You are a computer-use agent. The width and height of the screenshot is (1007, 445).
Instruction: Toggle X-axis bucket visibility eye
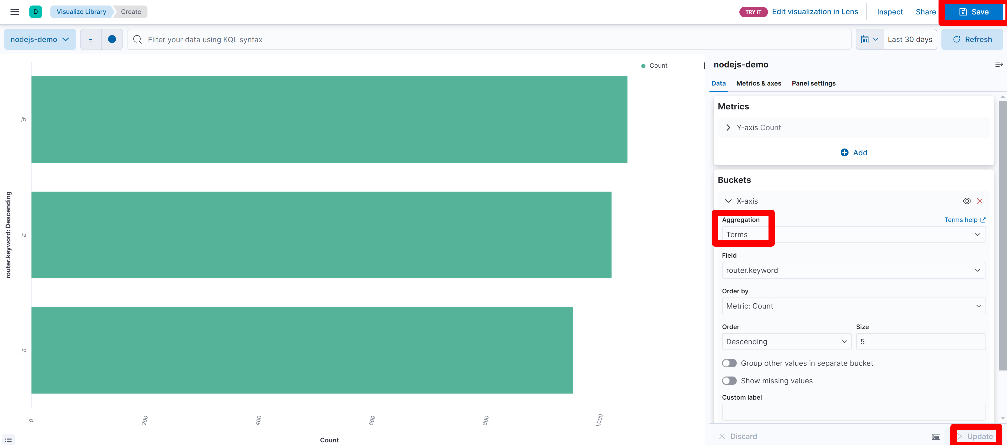tap(966, 201)
